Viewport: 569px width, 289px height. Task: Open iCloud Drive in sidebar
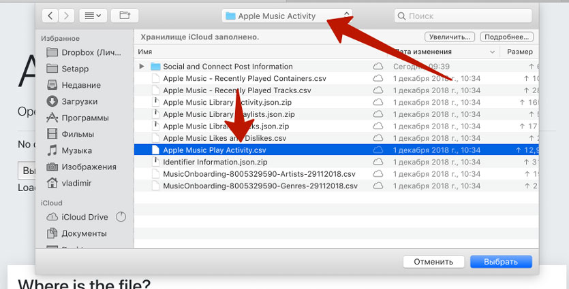[x=77, y=217]
